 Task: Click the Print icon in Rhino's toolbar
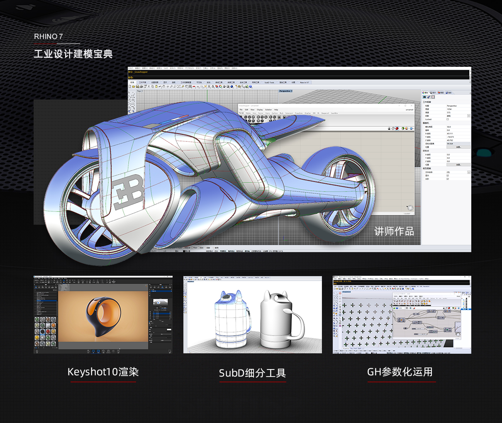coord(141,87)
